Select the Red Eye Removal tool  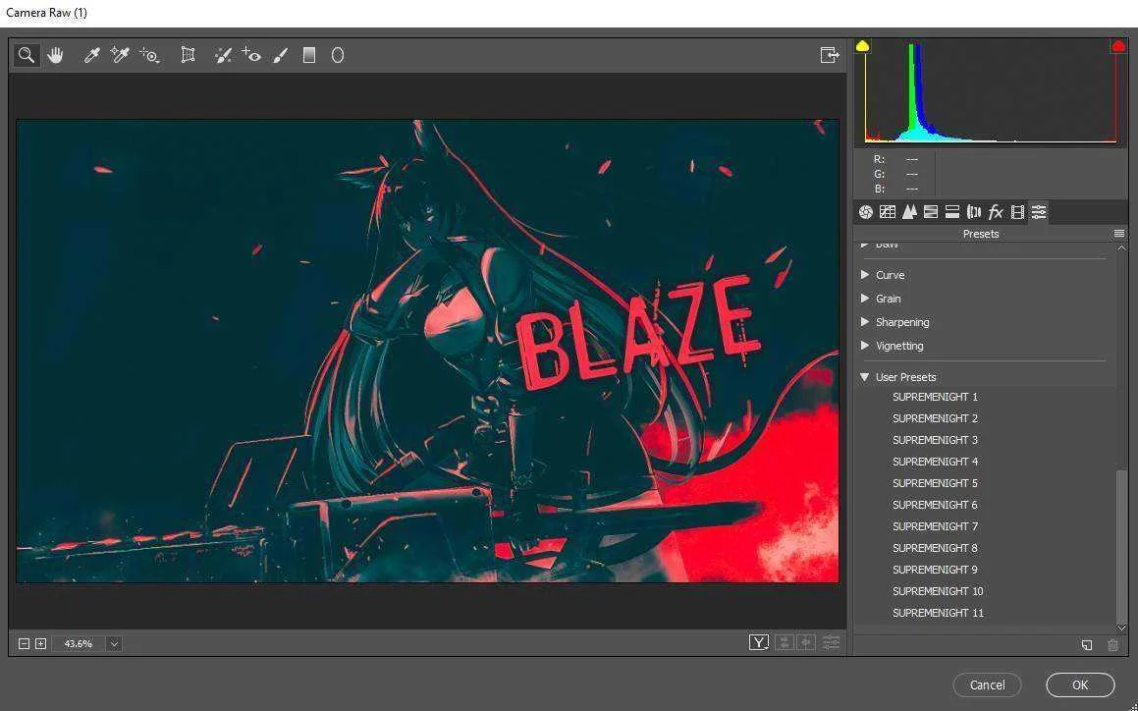(251, 55)
